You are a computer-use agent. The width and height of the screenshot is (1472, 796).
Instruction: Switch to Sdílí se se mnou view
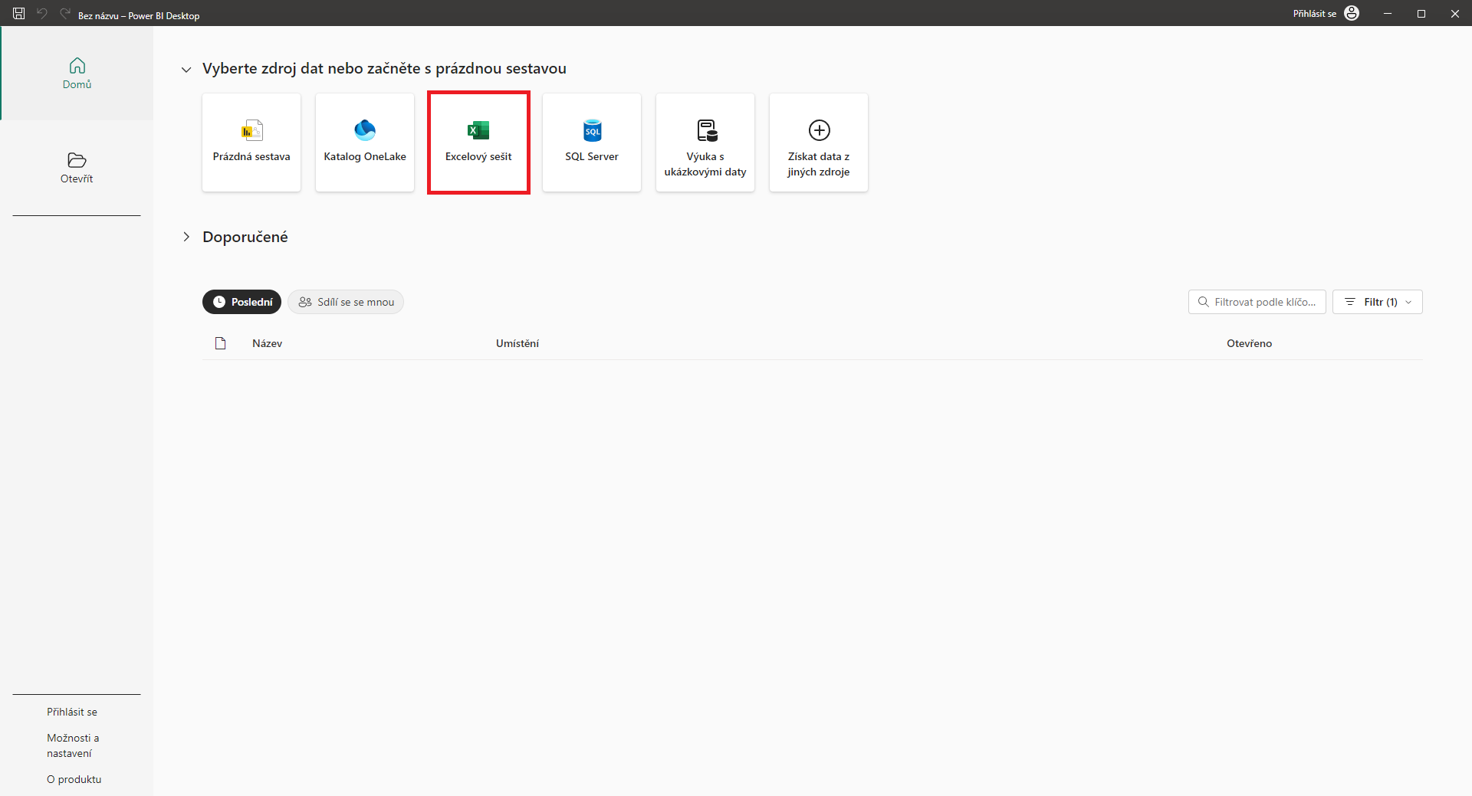pyautogui.click(x=345, y=301)
